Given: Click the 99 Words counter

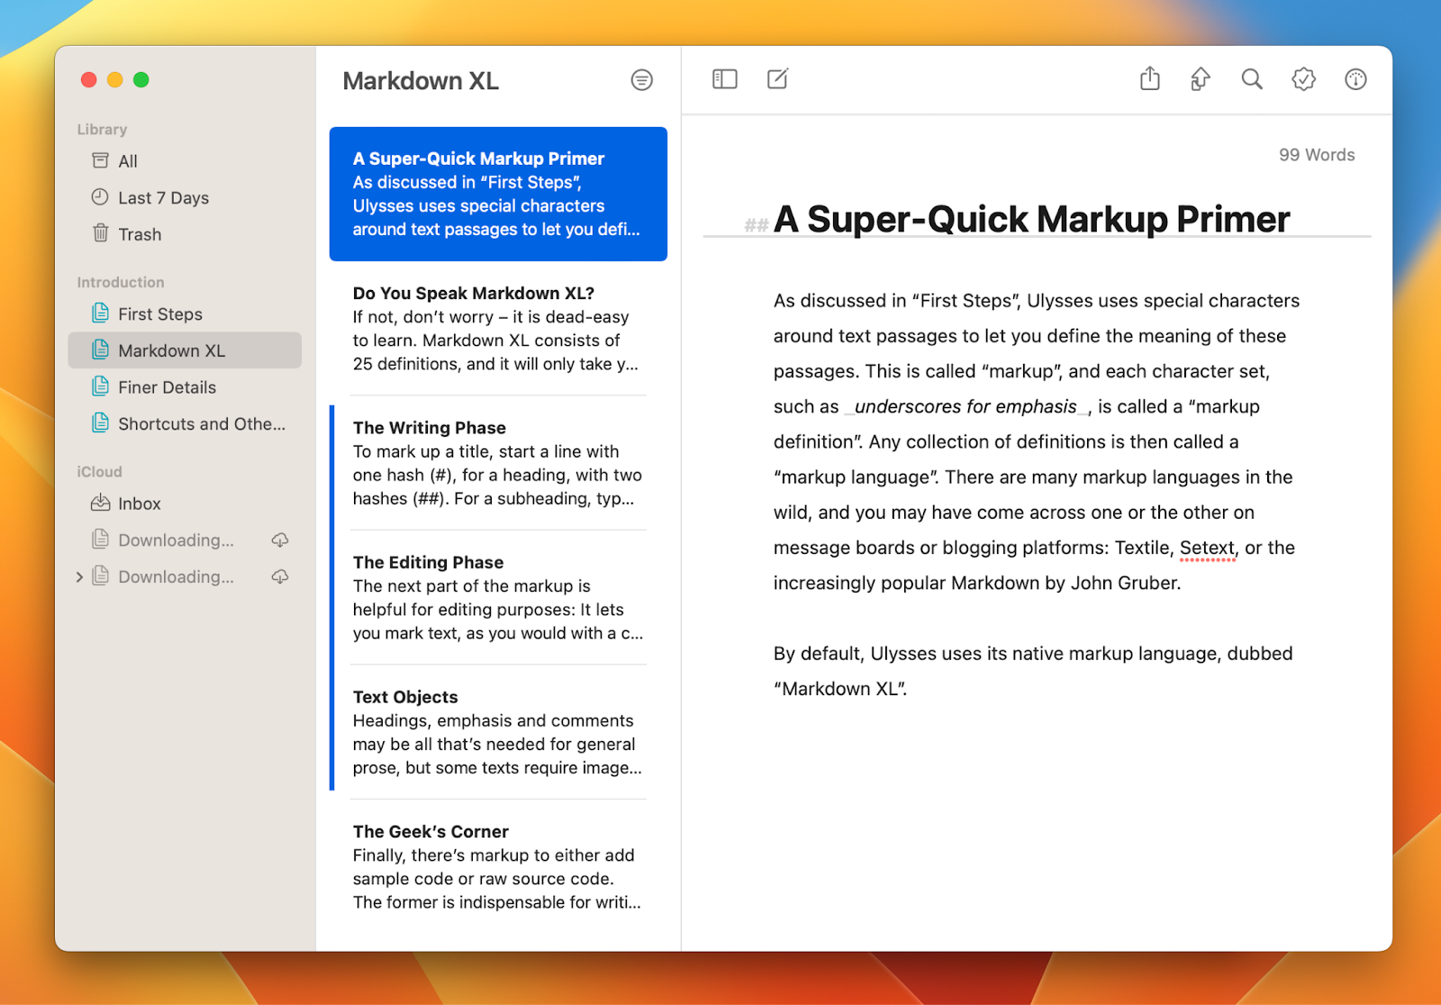Looking at the screenshot, I should [1317, 155].
